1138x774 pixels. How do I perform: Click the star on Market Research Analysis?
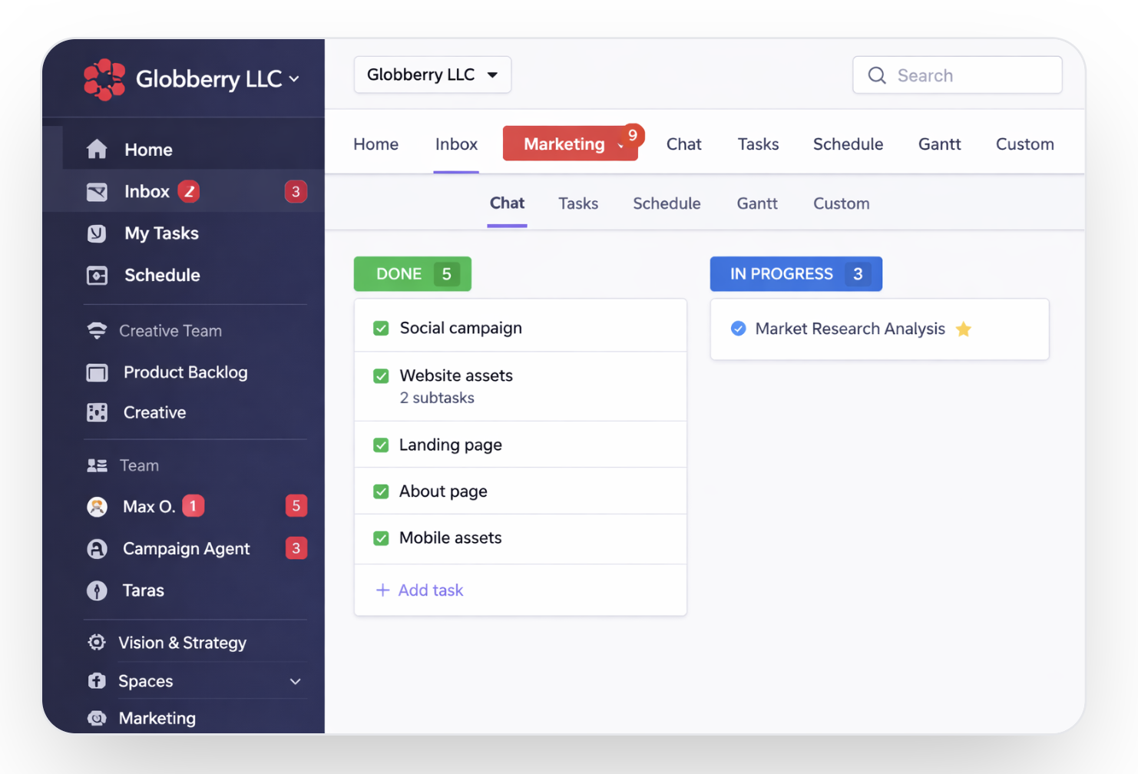[x=964, y=329]
